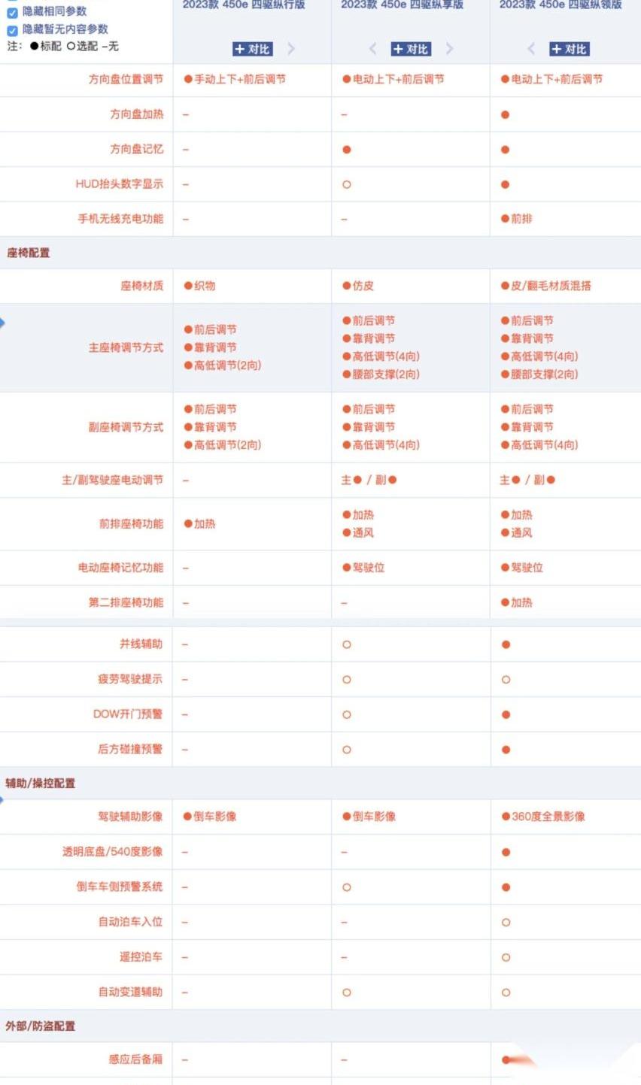Click the 后方碰撞预警 row label
Image resolution: width=641 pixels, height=1085 pixels.
(130, 749)
